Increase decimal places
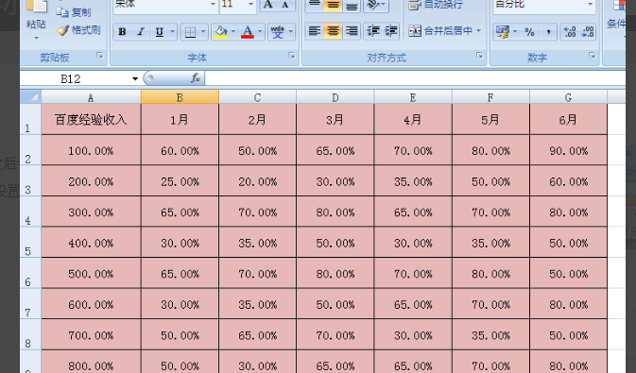 point(570,31)
